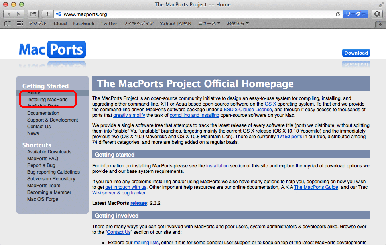Screen dimensions: 386x245
Task: Open the Report a Bug shortcut
Action: pos(41,165)
